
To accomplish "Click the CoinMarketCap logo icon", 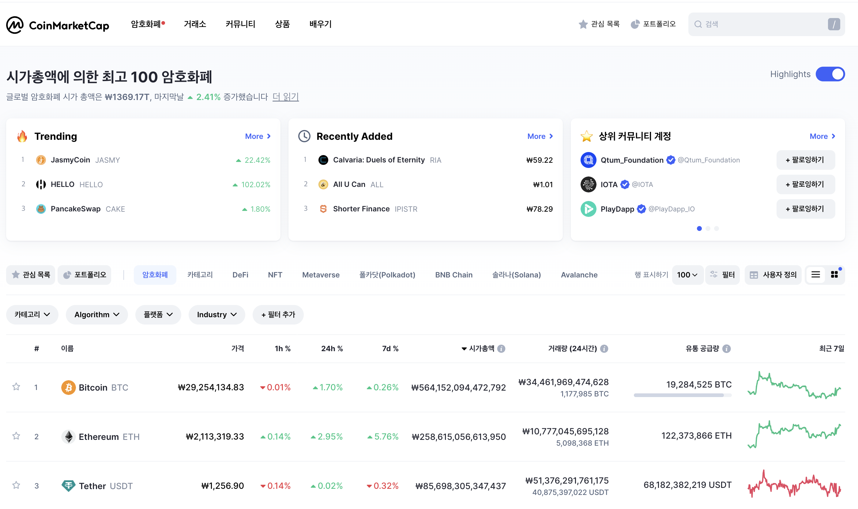I will tap(15, 25).
